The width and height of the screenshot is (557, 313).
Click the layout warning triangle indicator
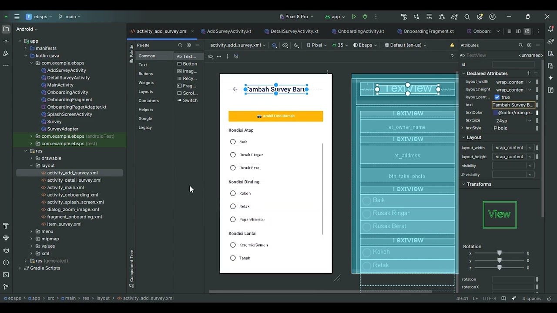tap(452, 45)
